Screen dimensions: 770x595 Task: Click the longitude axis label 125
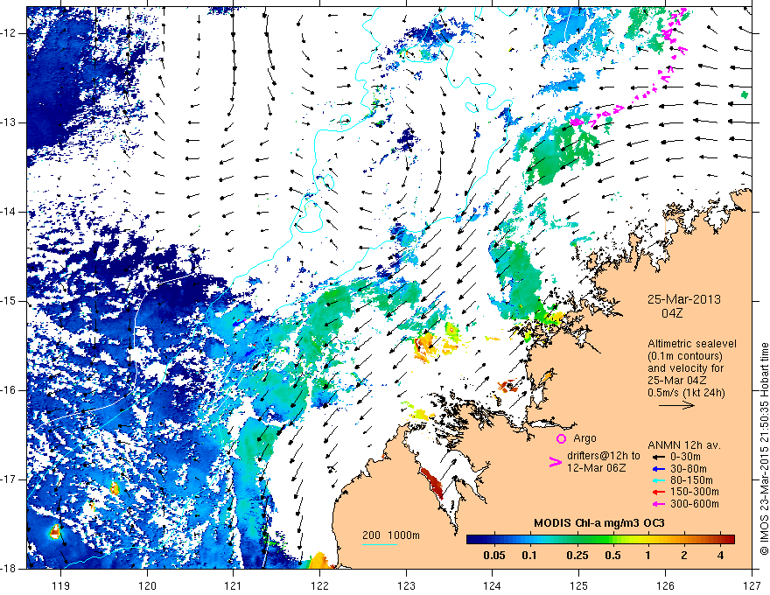[579, 585]
